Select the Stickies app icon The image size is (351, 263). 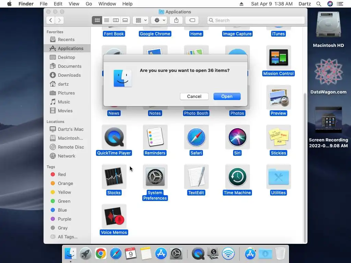278,137
